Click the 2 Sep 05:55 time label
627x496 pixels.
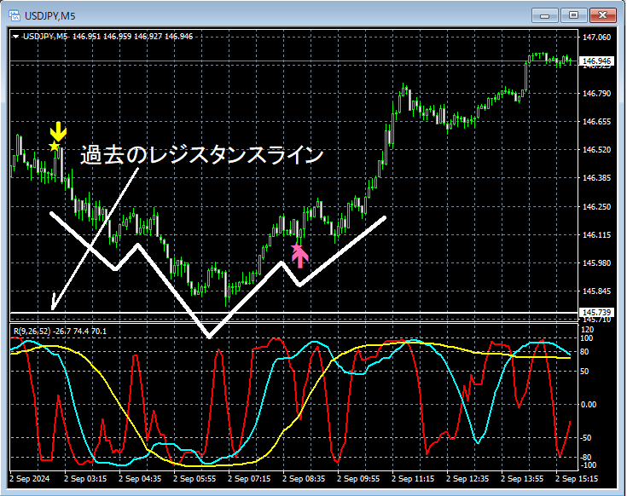coord(194,478)
